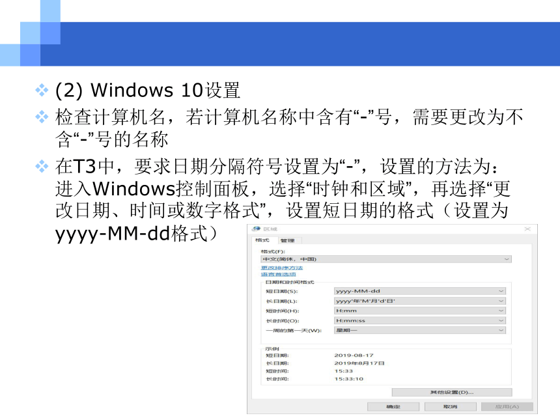Expand the 长时间(O) H:mm:ss dropdown
Screen dimensions: 560x420
tap(420, 321)
